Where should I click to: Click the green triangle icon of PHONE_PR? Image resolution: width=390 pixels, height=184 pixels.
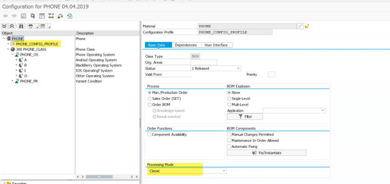17,81
